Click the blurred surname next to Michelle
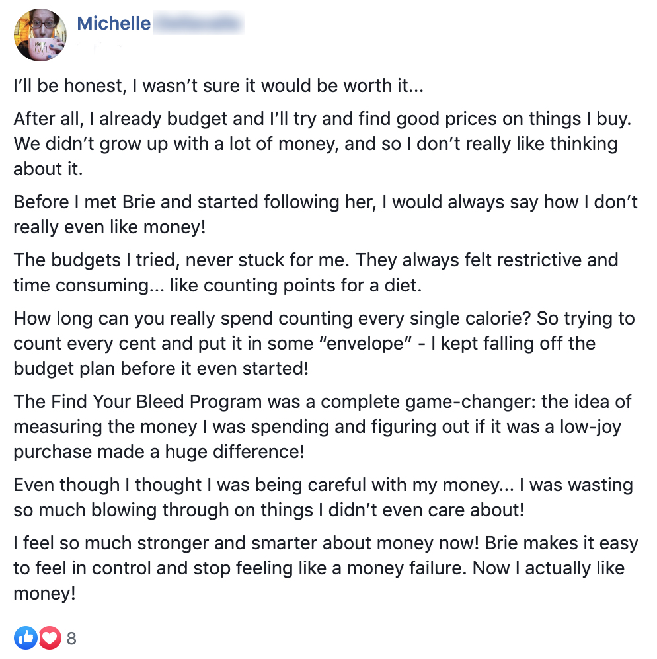This screenshot has width=657, height=659. tap(199, 23)
